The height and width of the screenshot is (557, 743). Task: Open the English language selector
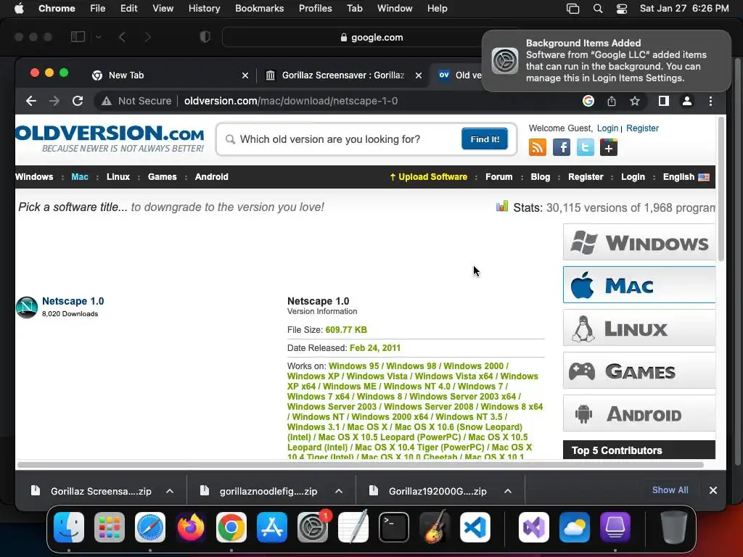686,177
